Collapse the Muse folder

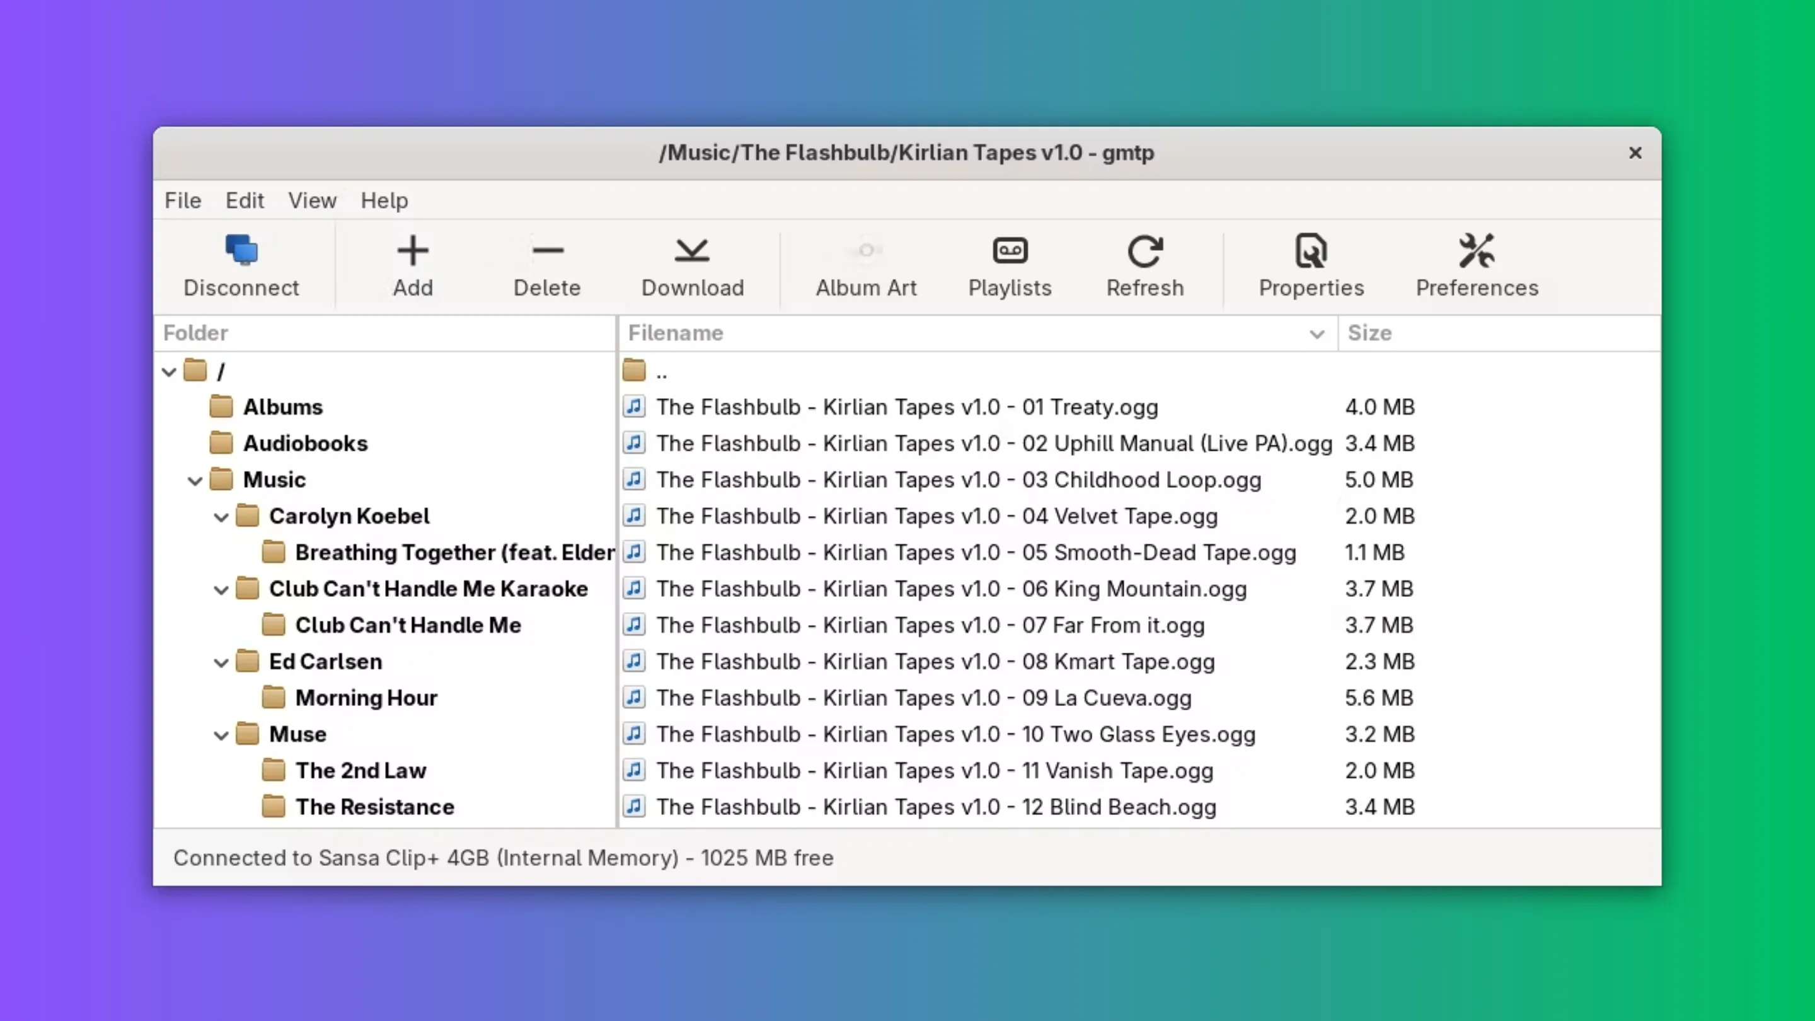[x=221, y=735]
